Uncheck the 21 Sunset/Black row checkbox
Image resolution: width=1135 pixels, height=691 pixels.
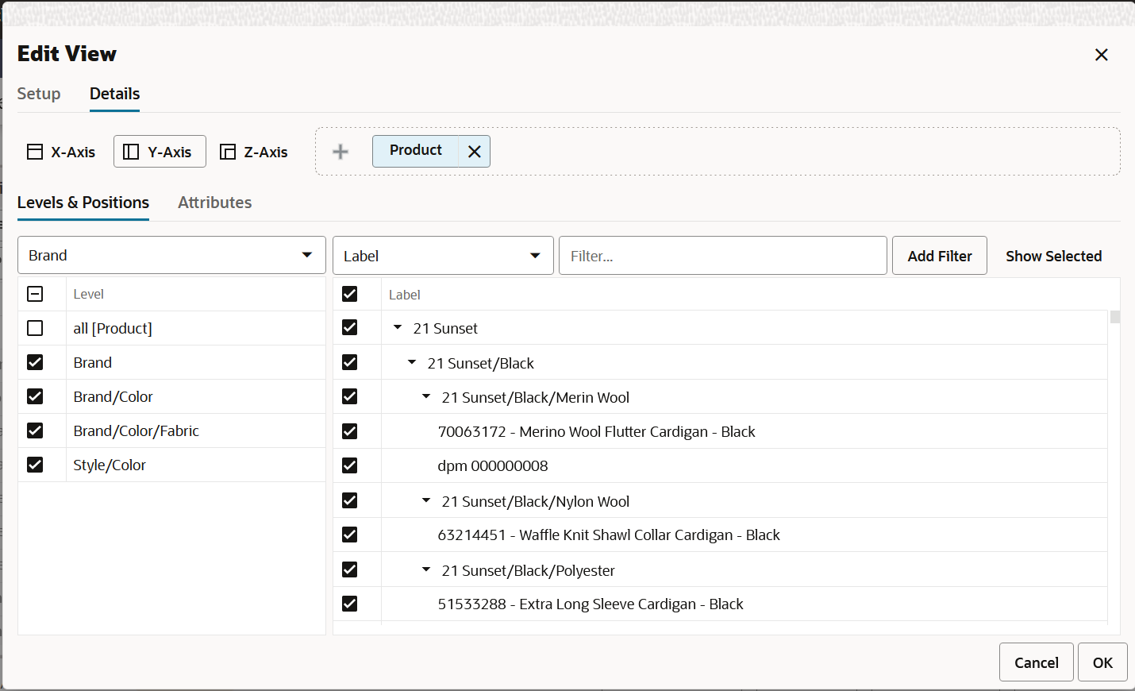click(349, 362)
